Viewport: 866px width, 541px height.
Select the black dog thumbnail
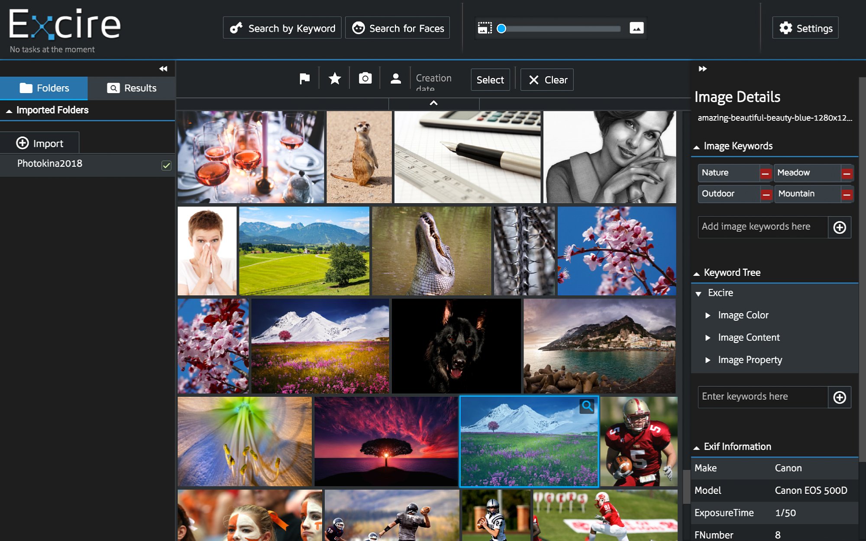[x=456, y=346]
